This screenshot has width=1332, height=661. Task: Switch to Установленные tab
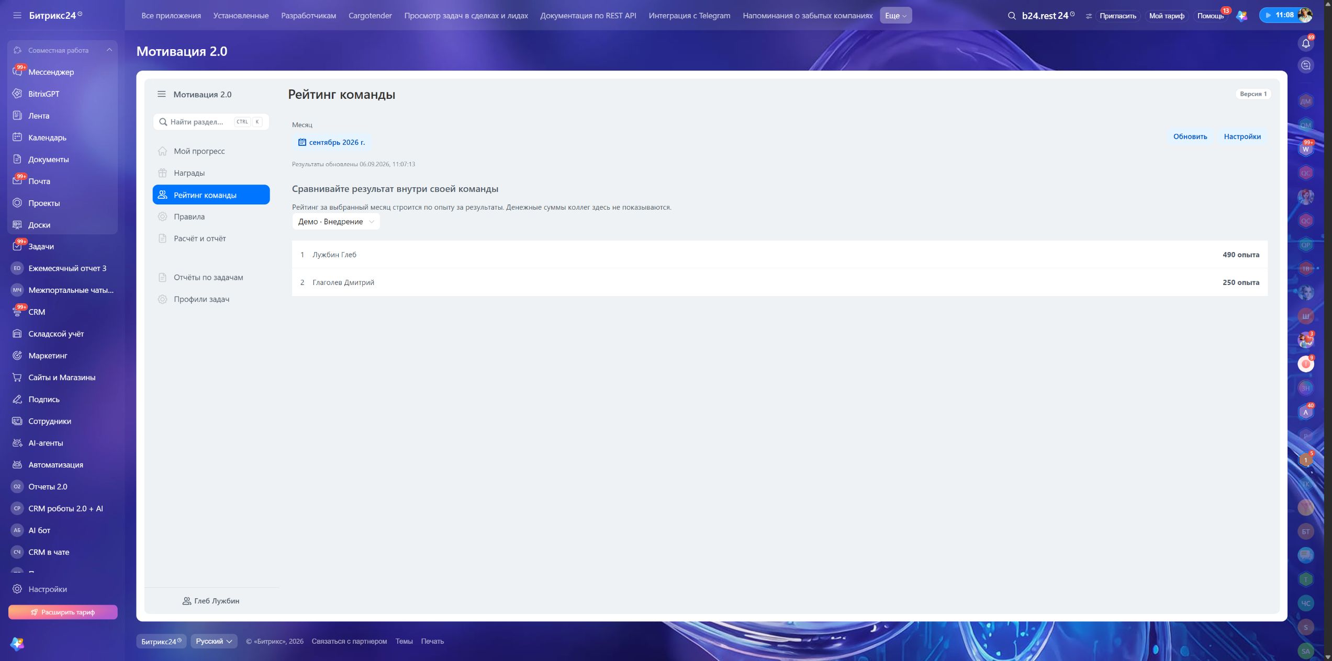(241, 16)
